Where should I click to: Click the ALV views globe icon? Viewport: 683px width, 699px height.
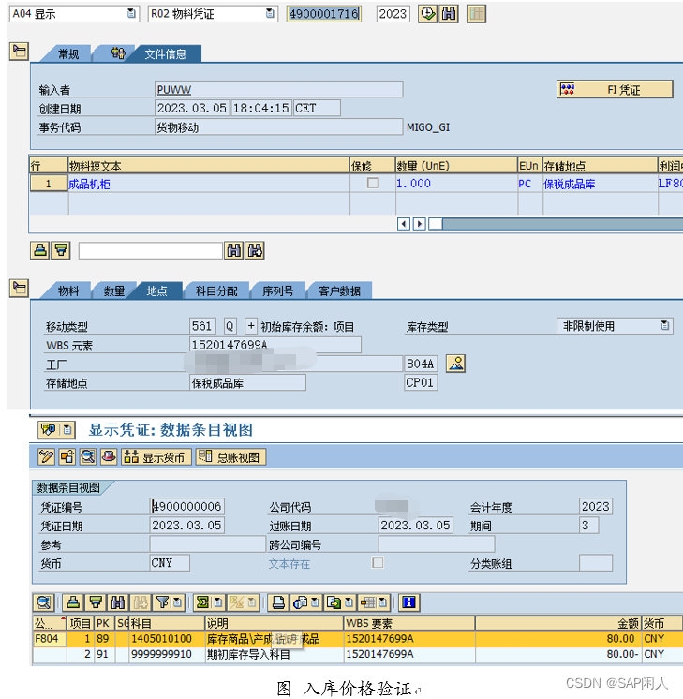301,602
